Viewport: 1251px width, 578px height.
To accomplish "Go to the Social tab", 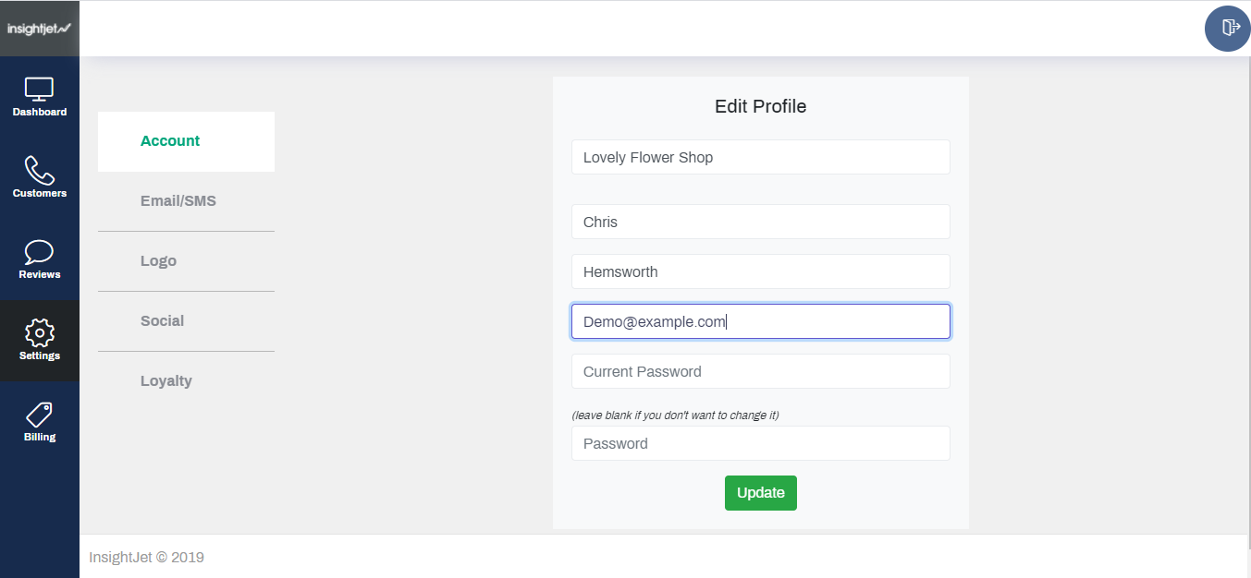I will pos(162,321).
